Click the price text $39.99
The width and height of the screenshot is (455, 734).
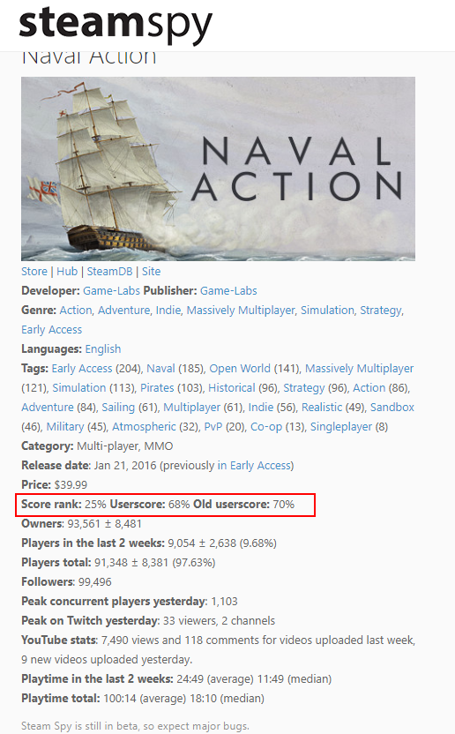tap(71, 485)
